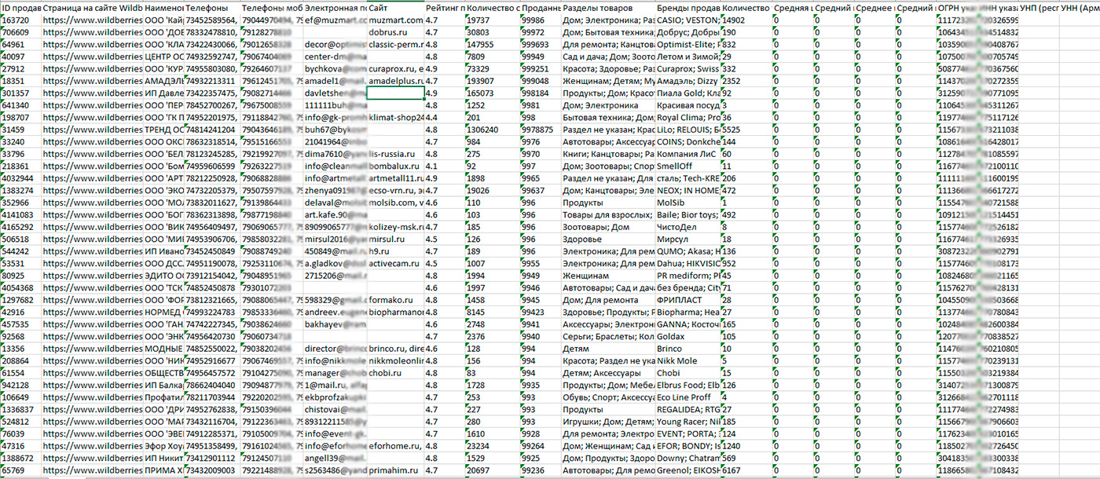Click the category cell 'Детям; Аксессуары'
Image resolution: width=1100 pixels, height=479 pixels.
pos(608,373)
